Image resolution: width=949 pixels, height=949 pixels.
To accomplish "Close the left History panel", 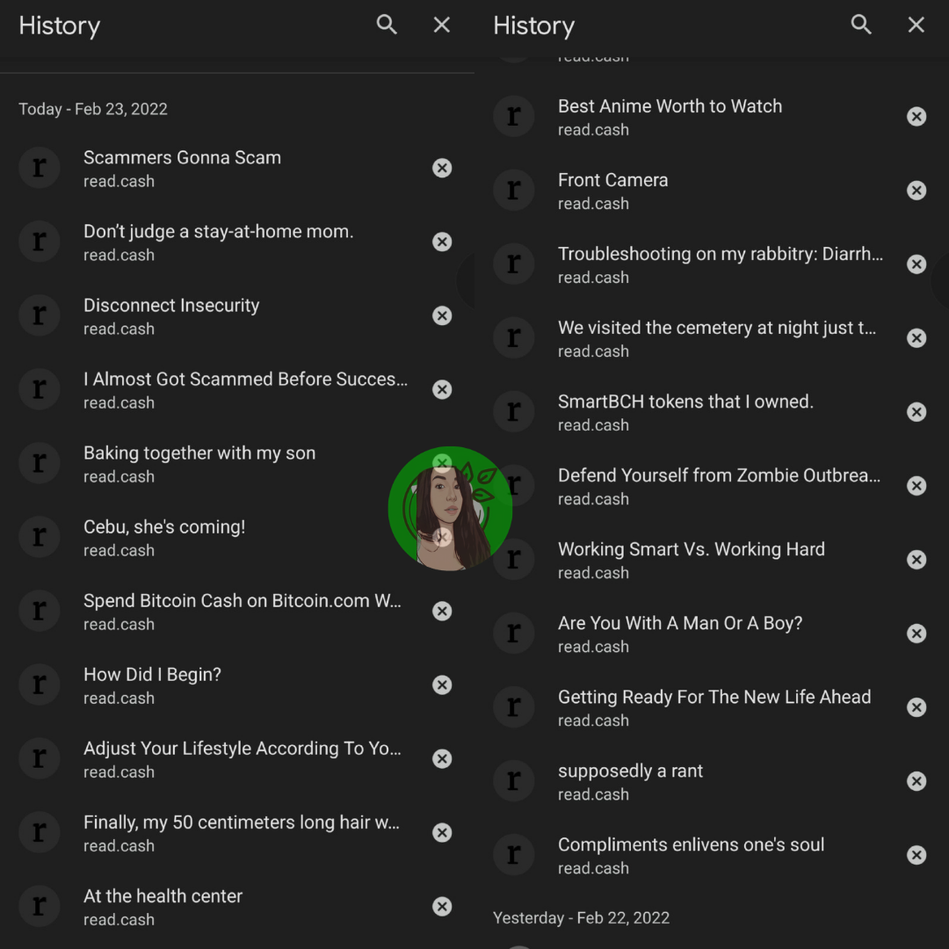I will pos(442,25).
